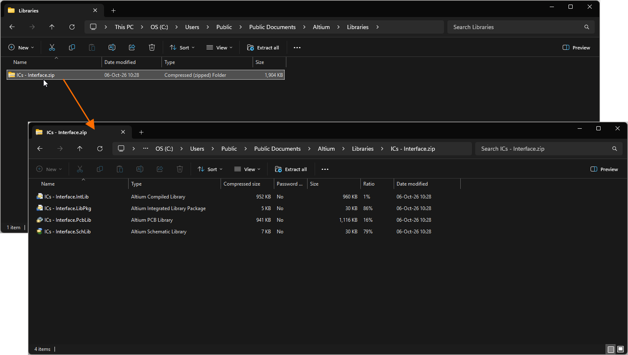
Task: Click the Search Libraries field
Action: (521, 27)
